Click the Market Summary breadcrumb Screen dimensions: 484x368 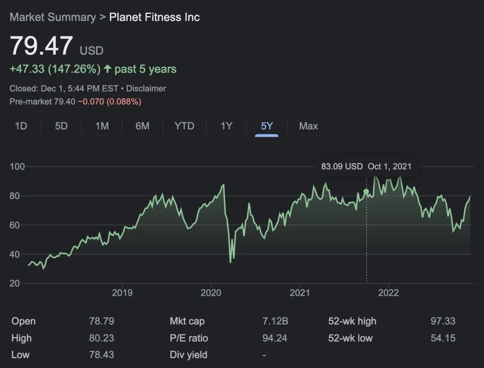pos(52,17)
